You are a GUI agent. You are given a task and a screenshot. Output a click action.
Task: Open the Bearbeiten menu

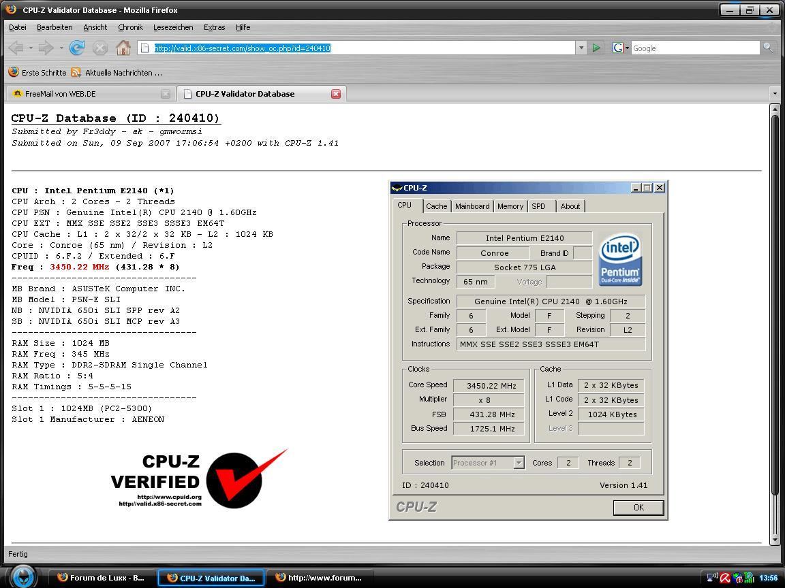coord(55,27)
